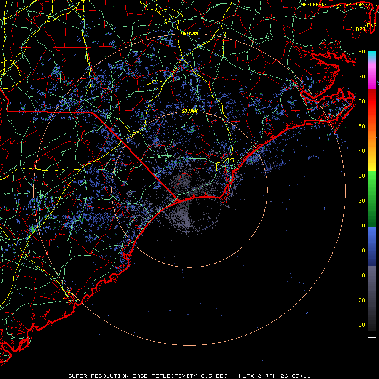Click the 10 dBZ scale value
The image size is (379, 379).
362,226
